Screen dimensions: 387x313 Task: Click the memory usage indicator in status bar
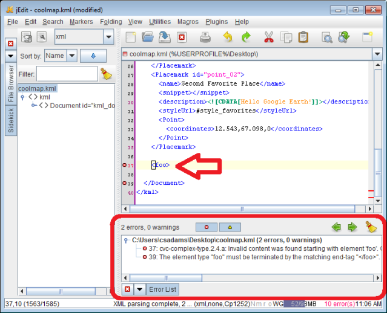(x=300, y=304)
